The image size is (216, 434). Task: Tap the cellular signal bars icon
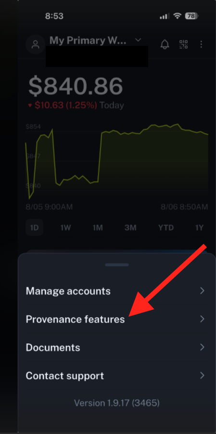click(164, 16)
